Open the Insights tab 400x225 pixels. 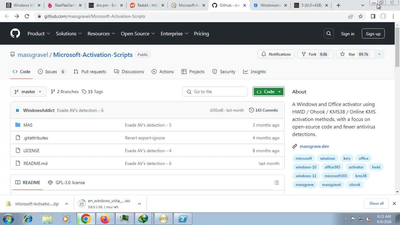[254, 72]
